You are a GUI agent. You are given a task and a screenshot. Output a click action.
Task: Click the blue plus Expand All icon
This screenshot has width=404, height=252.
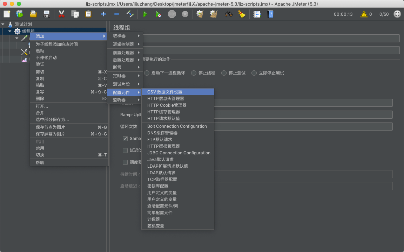pyautogui.click(x=103, y=14)
